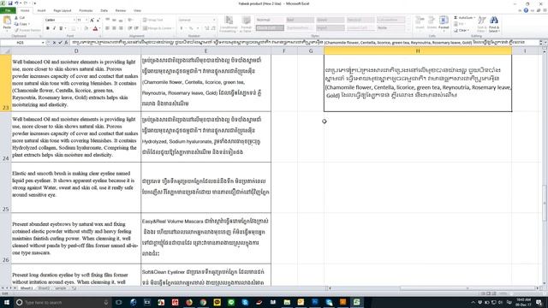548x308 pixels.
Task: Open the Format cells menu
Action: point(444,23)
